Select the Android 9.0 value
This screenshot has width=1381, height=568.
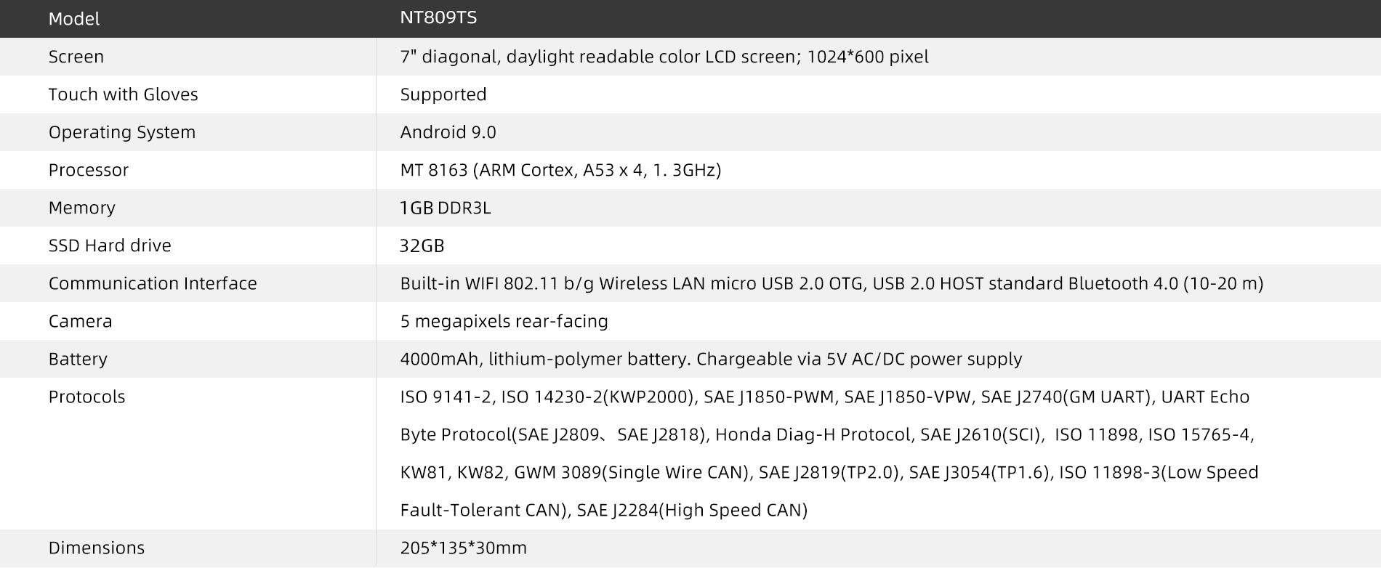pos(448,132)
